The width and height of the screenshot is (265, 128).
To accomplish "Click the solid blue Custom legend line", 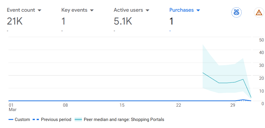I will point(11,120).
